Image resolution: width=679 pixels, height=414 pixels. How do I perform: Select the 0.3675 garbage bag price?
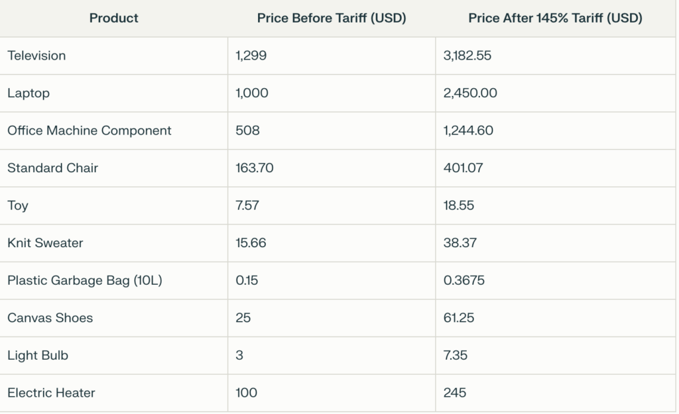464,280
